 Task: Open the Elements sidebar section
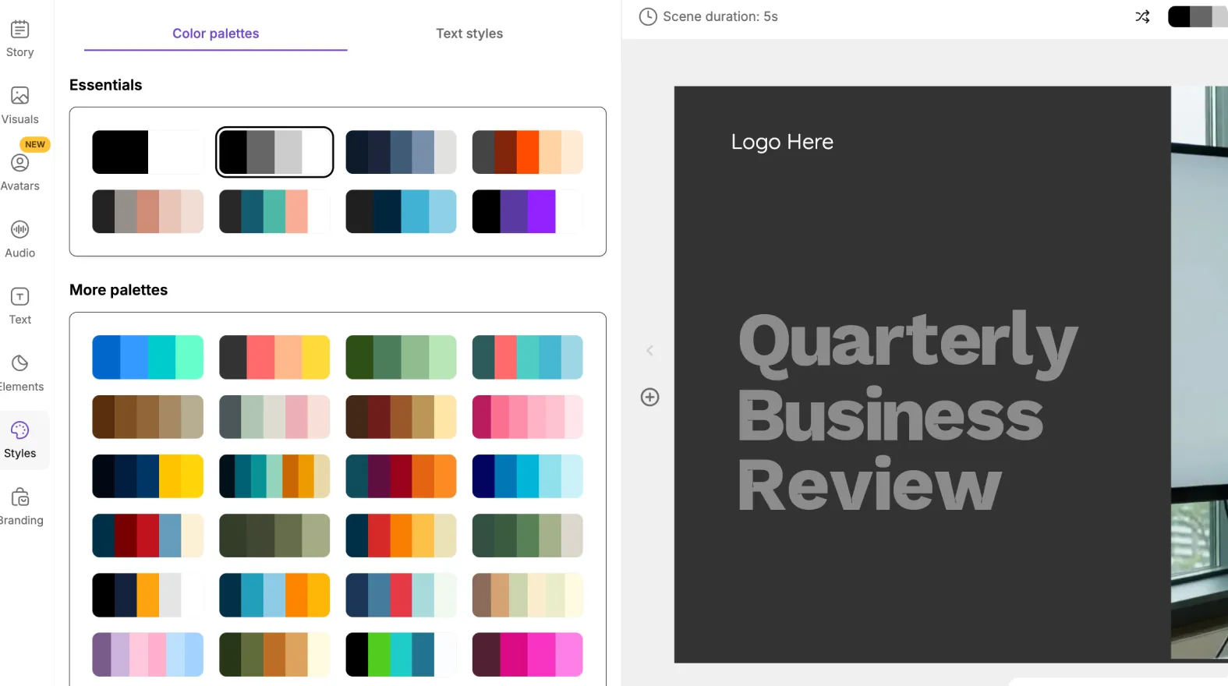pos(20,374)
